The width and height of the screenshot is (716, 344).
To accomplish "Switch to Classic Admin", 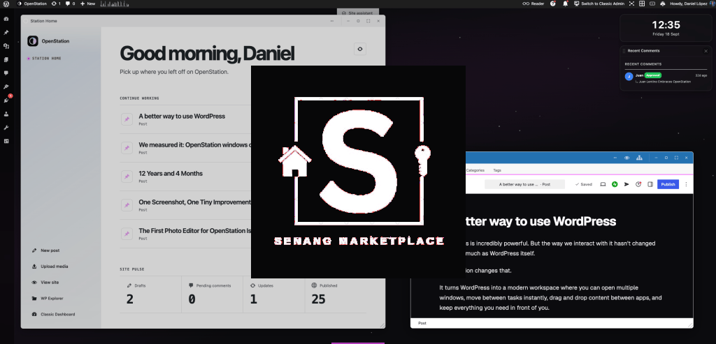I will pos(599,3).
